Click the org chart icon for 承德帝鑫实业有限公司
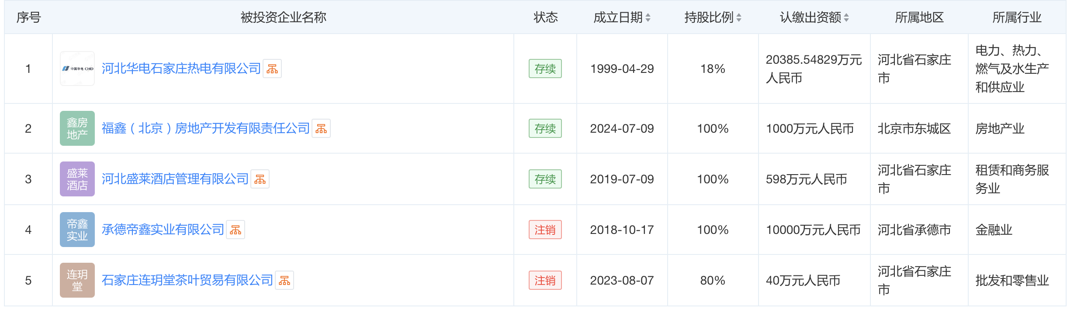Image resolution: width=1067 pixels, height=309 pixels. pyautogui.click(x=236, y=230)
